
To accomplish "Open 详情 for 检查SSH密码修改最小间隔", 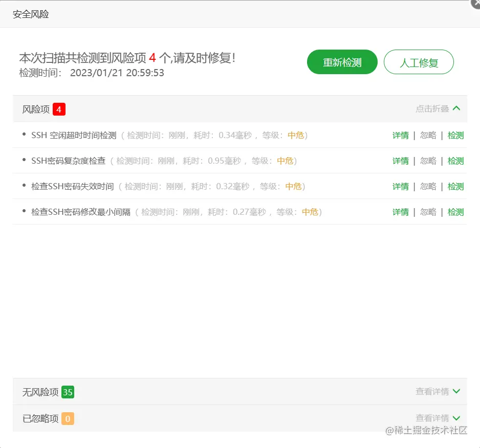I will tap(400, 212).
